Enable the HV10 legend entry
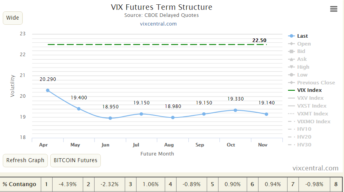The height and width of the screenshot is (192, 344). click(x=304, y=129)
